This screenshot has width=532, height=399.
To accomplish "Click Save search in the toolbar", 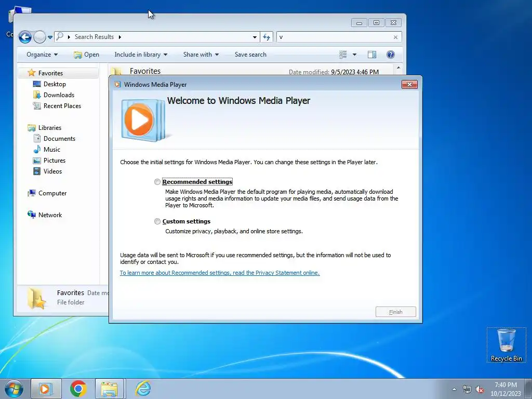I will (250, 55).
